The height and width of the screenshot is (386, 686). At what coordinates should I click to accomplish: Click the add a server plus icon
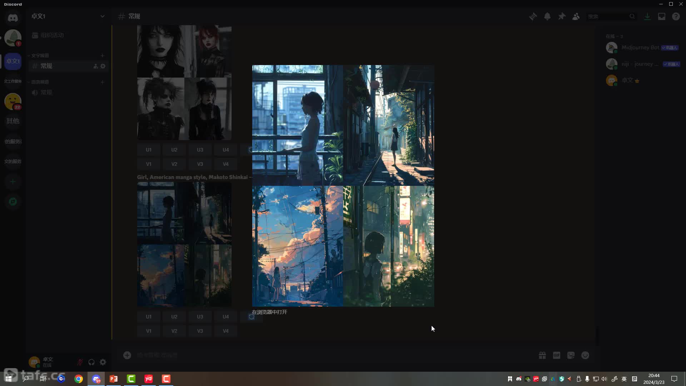13,182
